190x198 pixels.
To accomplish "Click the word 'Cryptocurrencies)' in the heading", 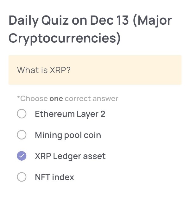I will [65, 38].
